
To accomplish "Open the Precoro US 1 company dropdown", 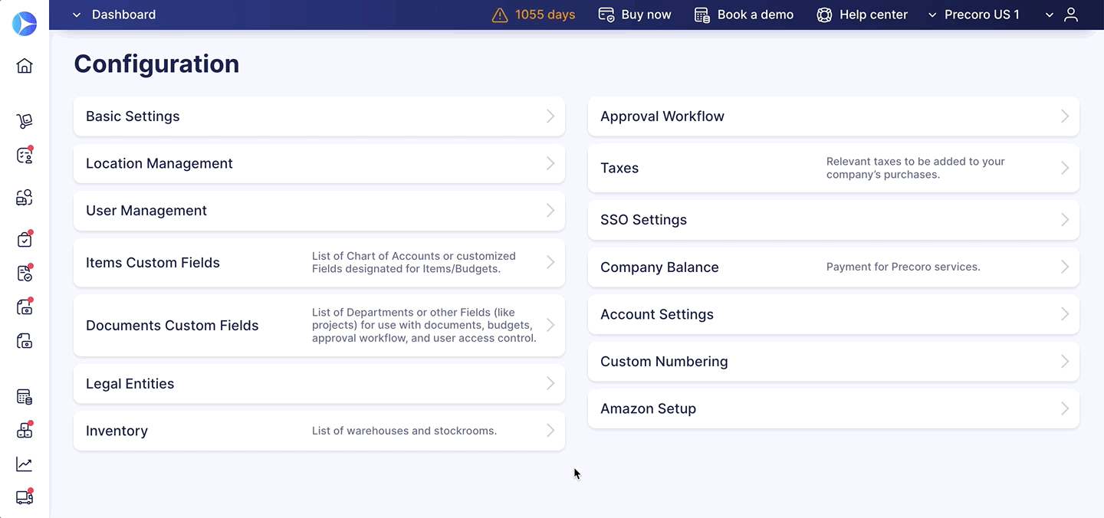I will (974, 15).
